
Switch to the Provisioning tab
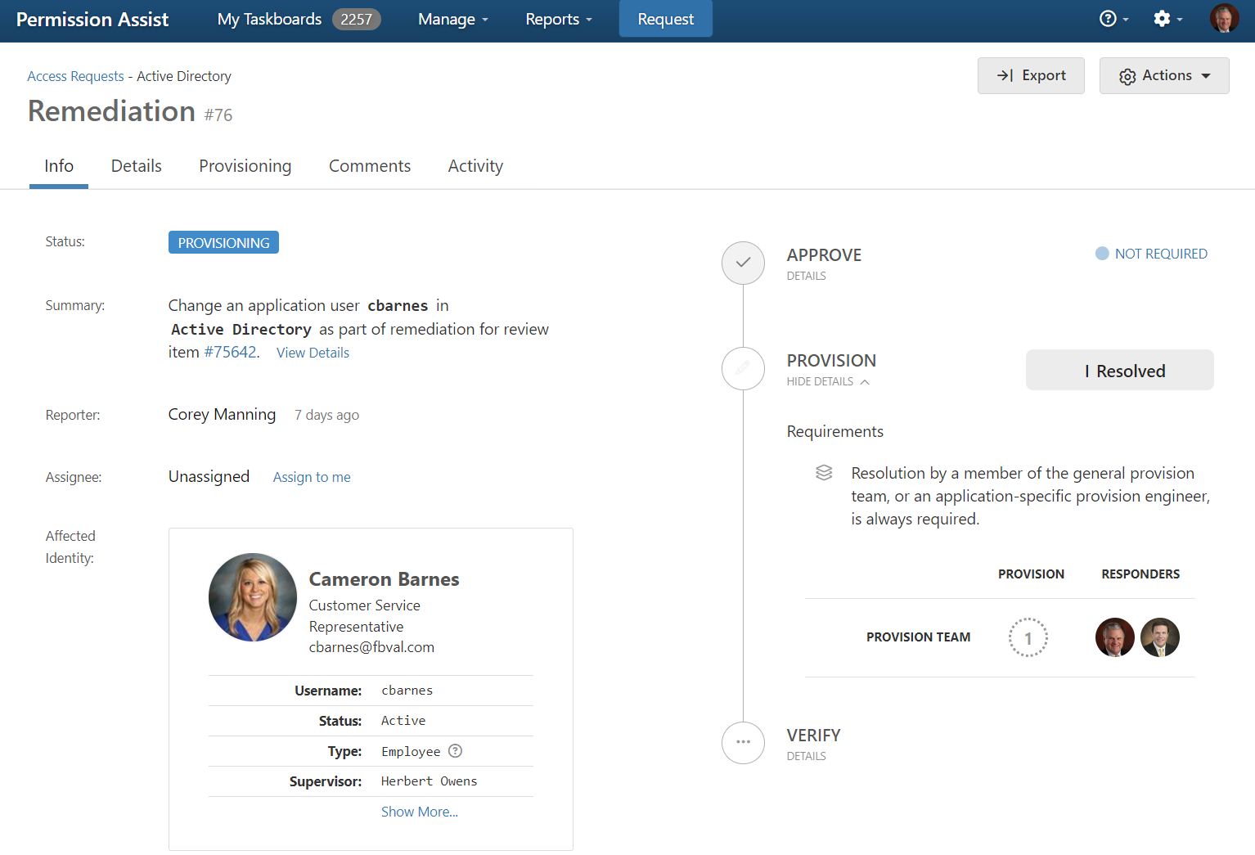245,166
